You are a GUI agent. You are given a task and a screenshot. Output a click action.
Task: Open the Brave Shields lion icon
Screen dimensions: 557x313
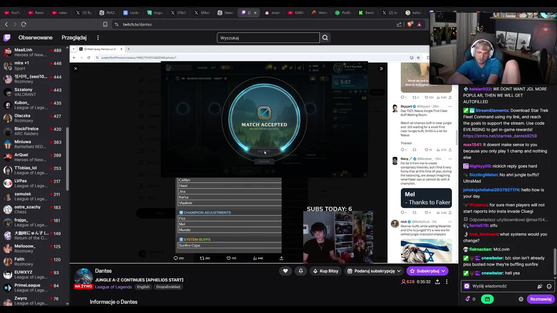409,24
